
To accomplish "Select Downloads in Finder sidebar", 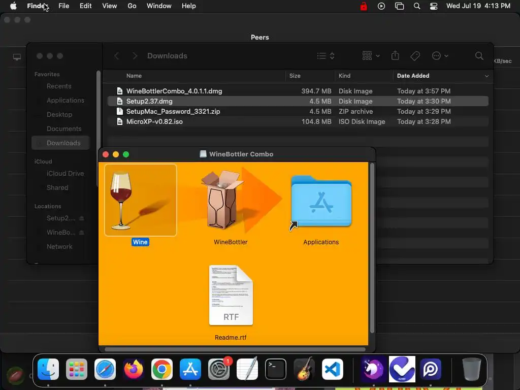I will point(61,143).
